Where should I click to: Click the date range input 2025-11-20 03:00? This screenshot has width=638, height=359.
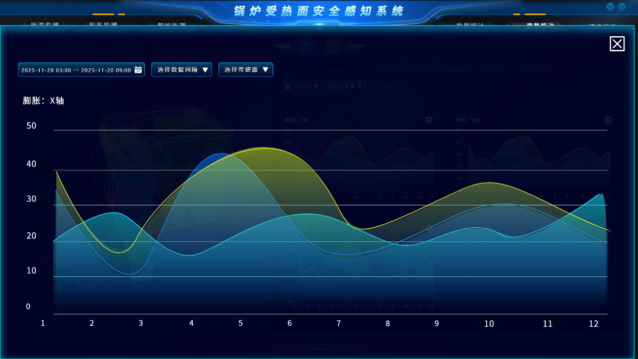tap(82, 70)
